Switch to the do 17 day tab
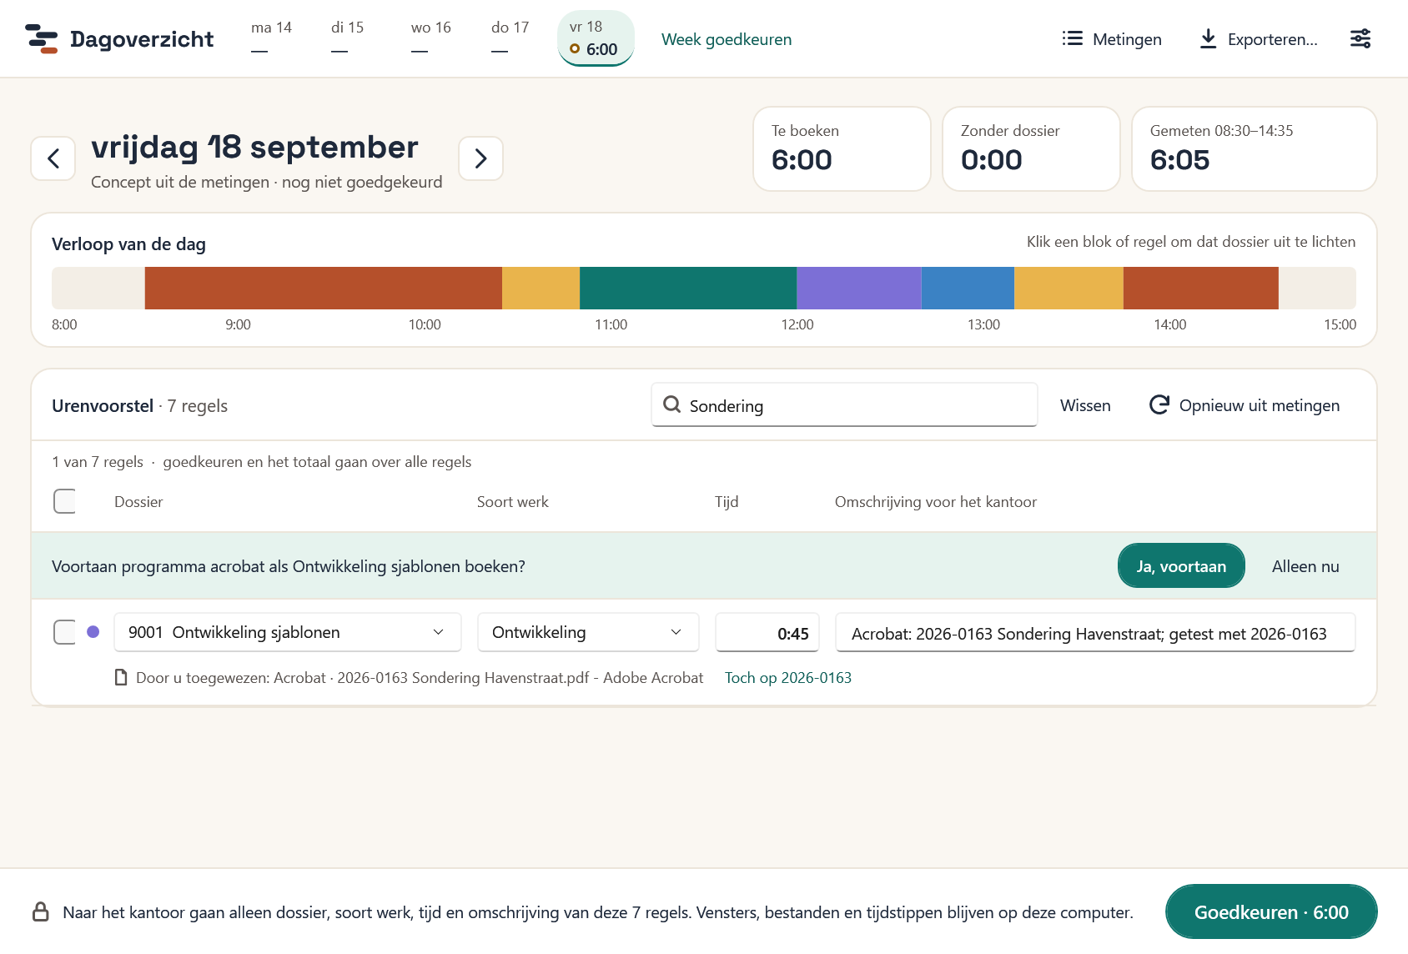The height and width of the screenshot is (954, 1408). (510, 38)
